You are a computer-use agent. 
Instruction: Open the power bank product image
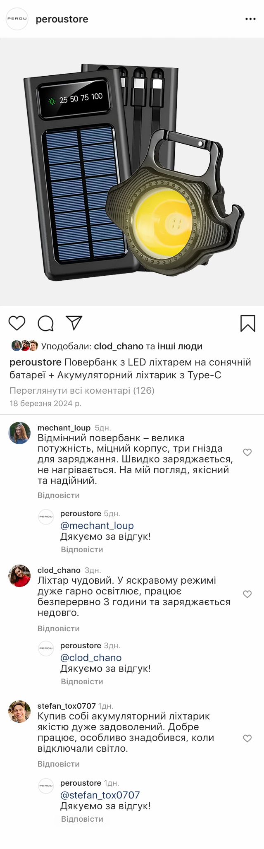pos(132,172)
